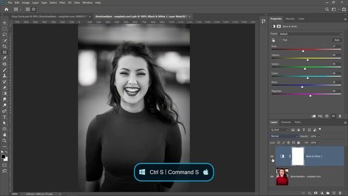Reset adjustment defaults in Properties panel
Screen dimensions: 348x196
(327, 116)
